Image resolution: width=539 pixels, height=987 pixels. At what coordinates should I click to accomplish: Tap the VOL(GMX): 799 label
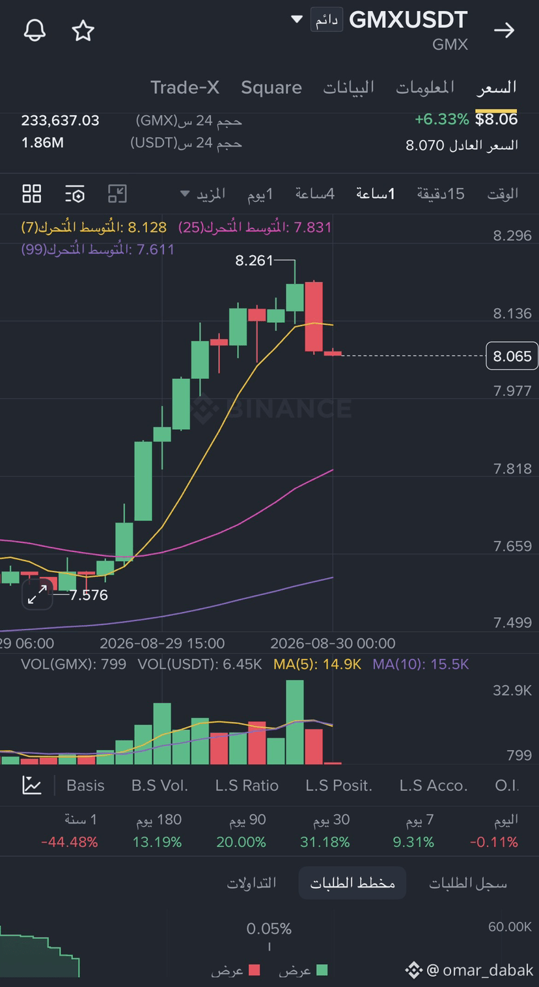point(74,664)
